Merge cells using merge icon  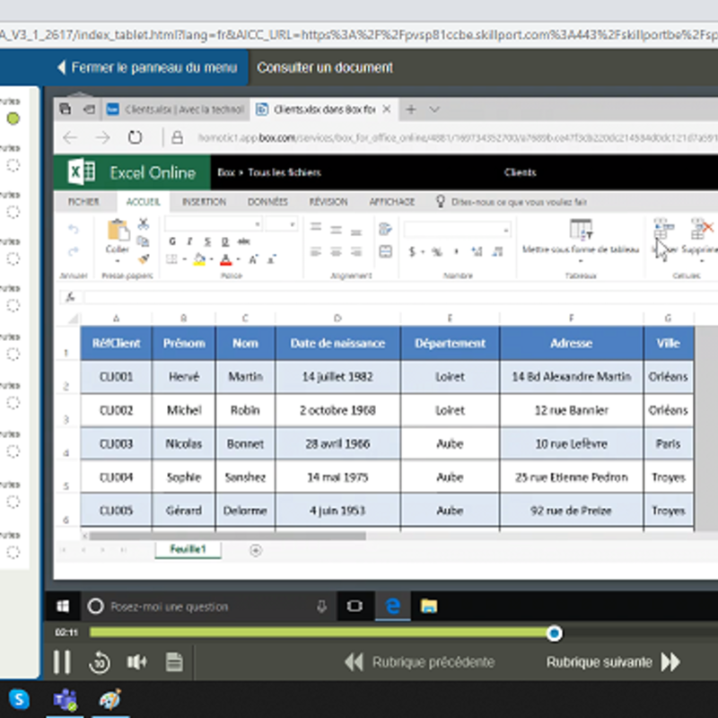point(386,251)
